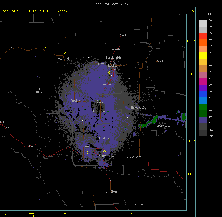Screen dimensions: 222x217
Task: Click the Ponoka city label
Action: click(x=124, y=35)
